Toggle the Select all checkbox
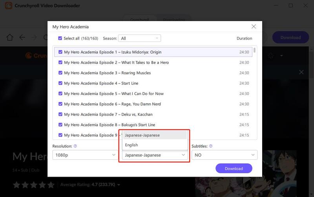The height and width of the screenshot is (197, 314). coord(60,38)
